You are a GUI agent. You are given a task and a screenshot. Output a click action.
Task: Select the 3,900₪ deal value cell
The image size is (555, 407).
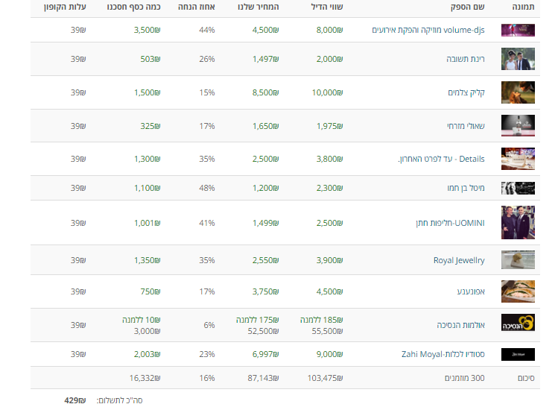click(x=329, y=260)
